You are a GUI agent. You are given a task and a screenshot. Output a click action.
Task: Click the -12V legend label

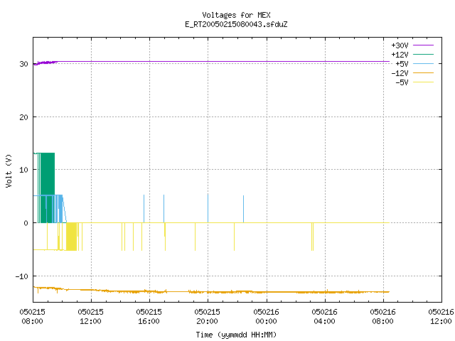(x=400, y=73)
